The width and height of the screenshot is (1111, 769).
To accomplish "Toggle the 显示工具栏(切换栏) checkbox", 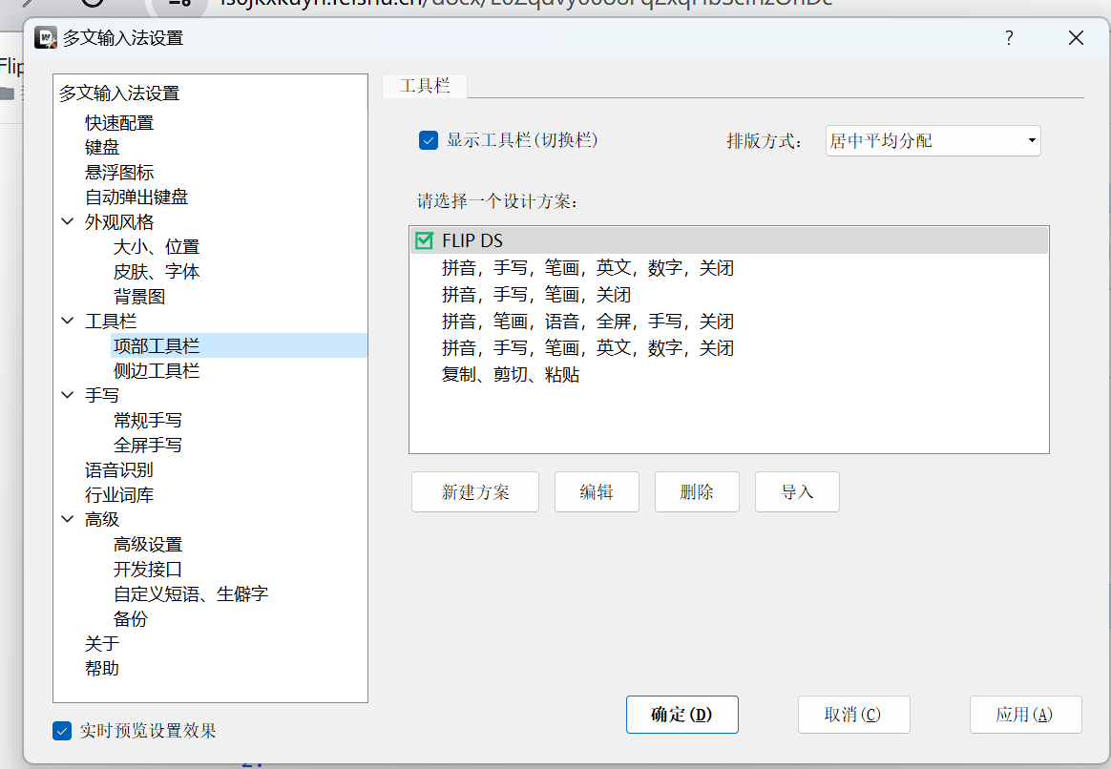I will tap(428, 140).
